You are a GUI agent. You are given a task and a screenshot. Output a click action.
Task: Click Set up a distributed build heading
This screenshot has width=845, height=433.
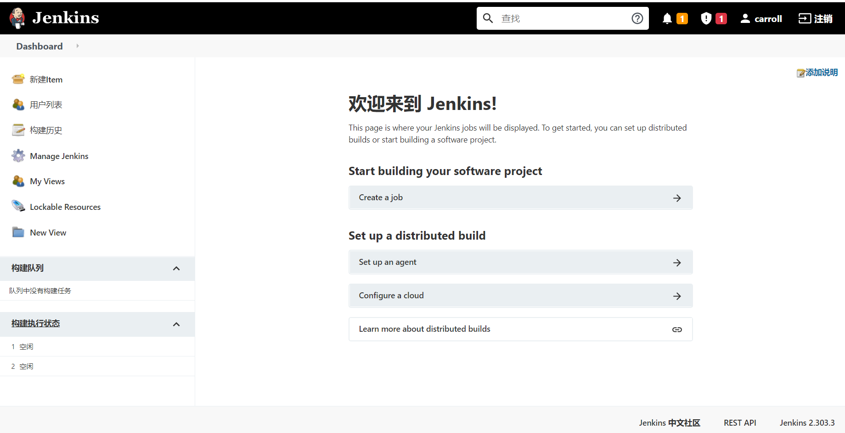[x=417, y=236]
